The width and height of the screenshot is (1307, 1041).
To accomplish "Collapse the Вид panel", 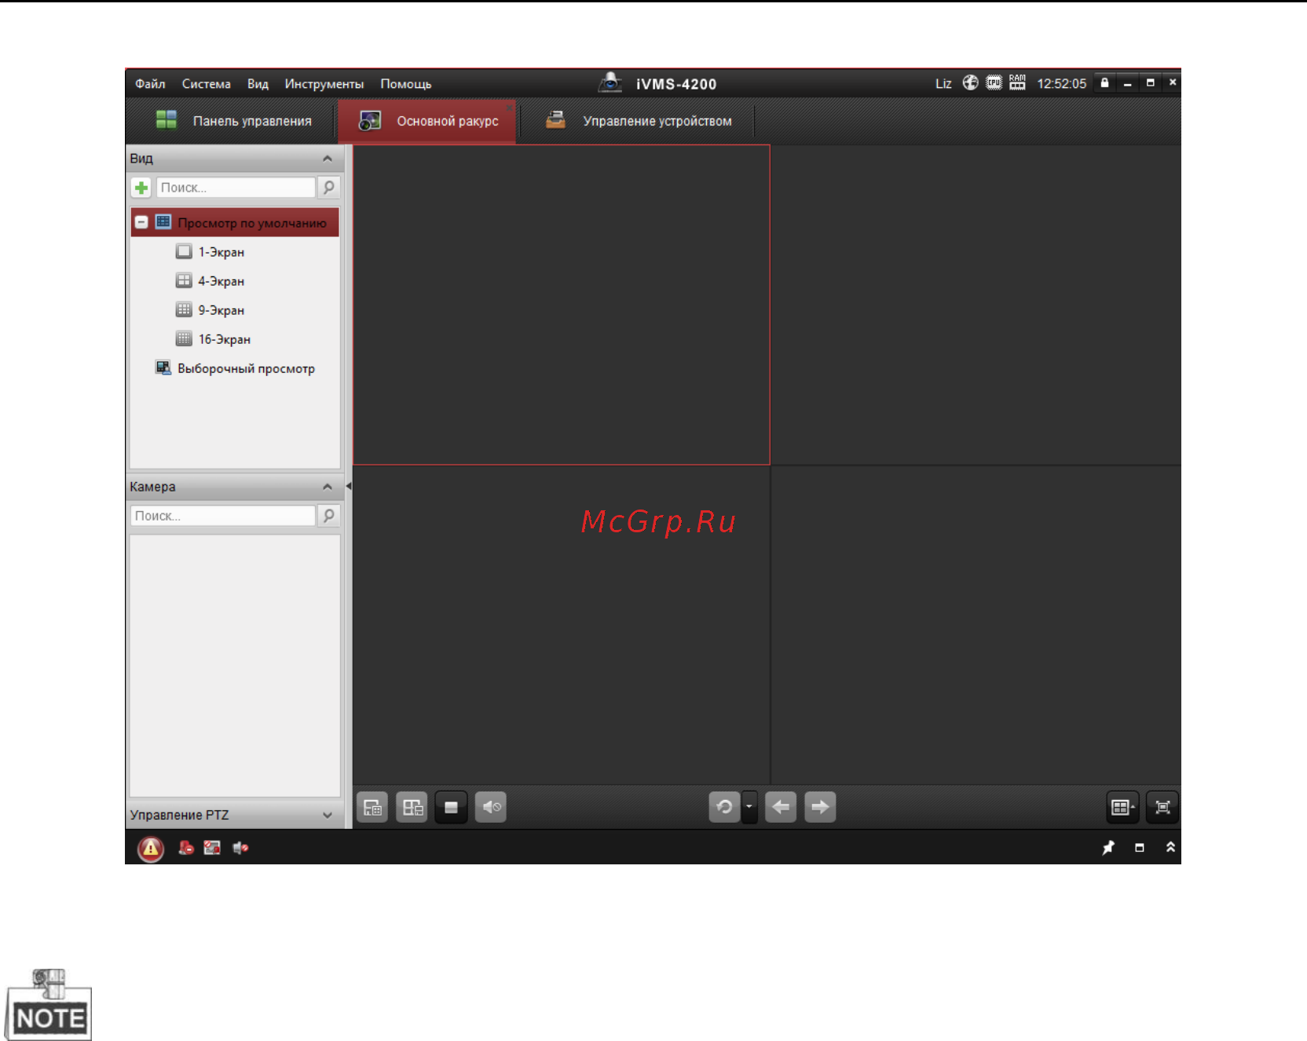I will click(x=328, y=159).
